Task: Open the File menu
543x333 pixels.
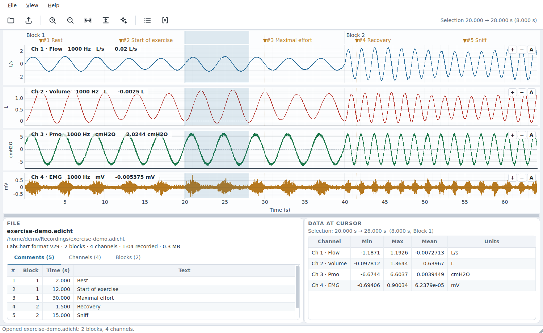Action: click(x=12, y=5)
